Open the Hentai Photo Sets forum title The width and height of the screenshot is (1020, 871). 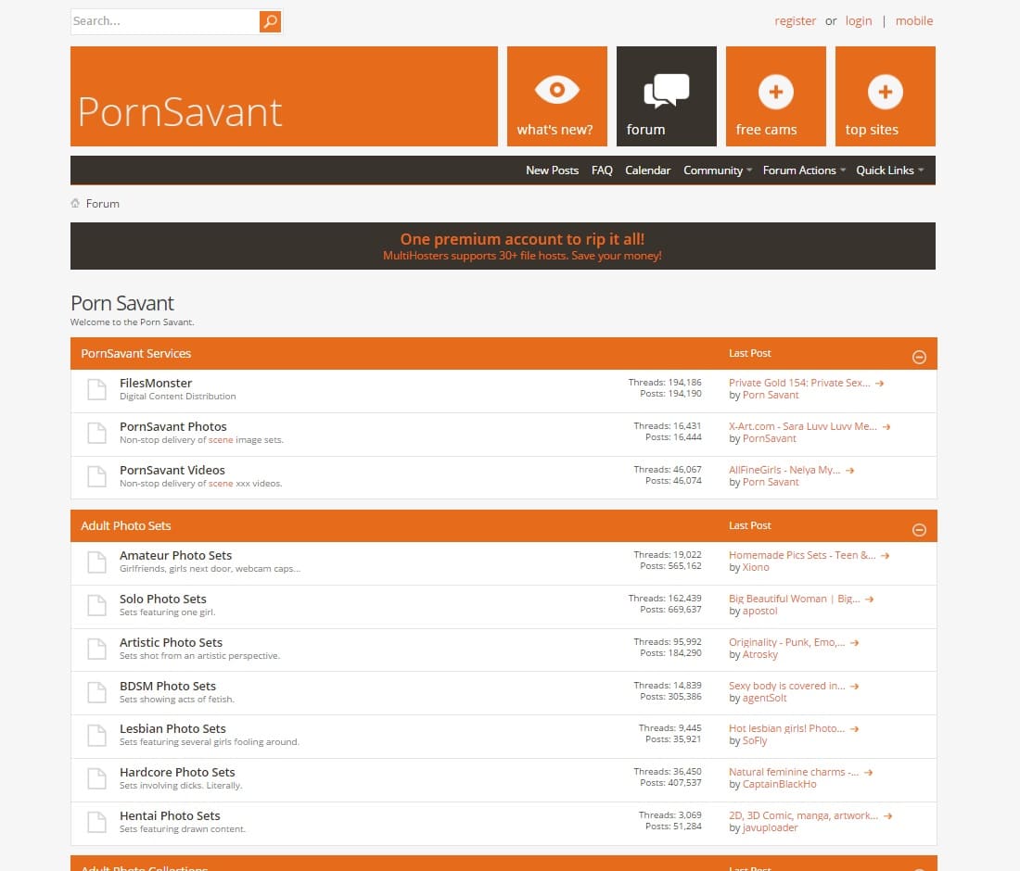(x=170, y=815)
